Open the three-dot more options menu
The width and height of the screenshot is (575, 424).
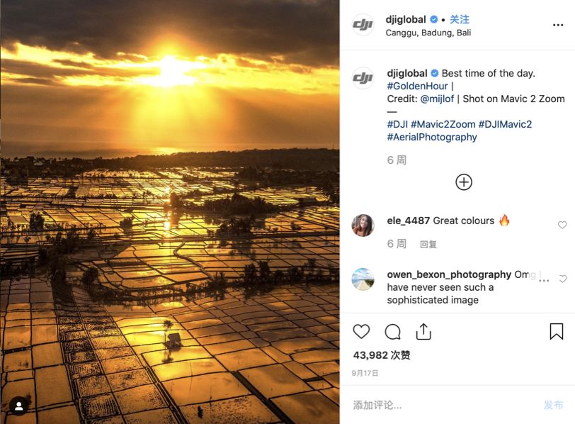[558, 25]
